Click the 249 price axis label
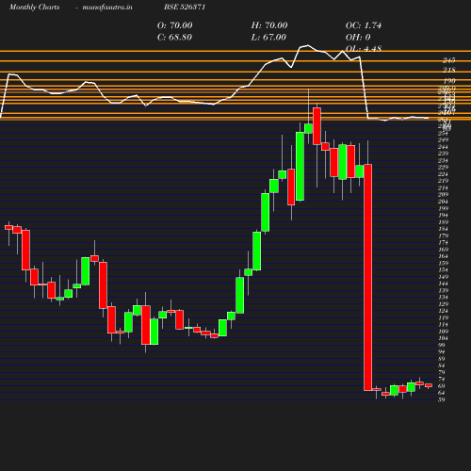 [x=444, y=139]
